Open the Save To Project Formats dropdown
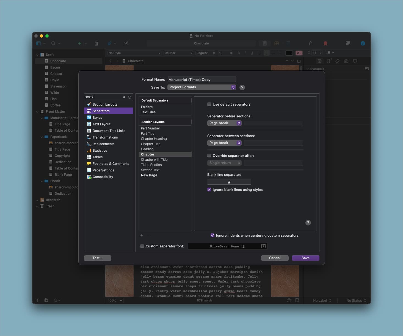403x336 pixels. pos(201,87)
